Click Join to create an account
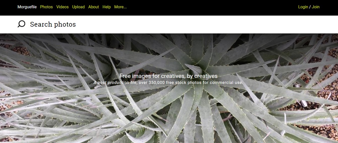338x143 pixels. (x=316, y=7)
